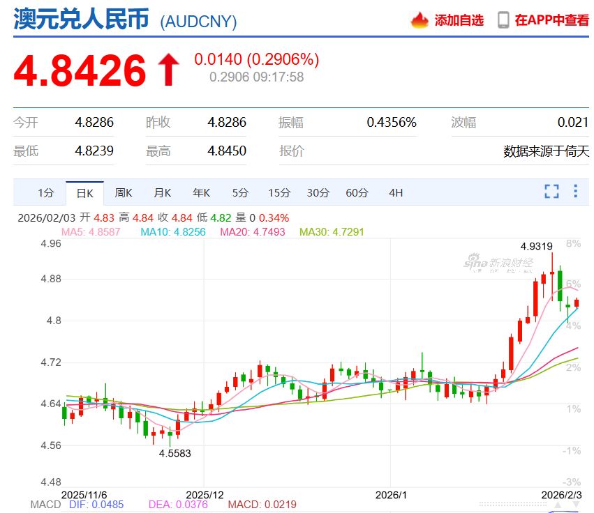Click the chart low label 4.5583

point(175,453)
